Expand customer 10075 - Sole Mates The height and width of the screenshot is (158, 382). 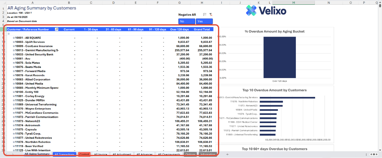(x=14, y=63)
